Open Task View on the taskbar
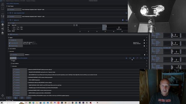This screenshot has width=186, height=104. (x=26, y=103)
